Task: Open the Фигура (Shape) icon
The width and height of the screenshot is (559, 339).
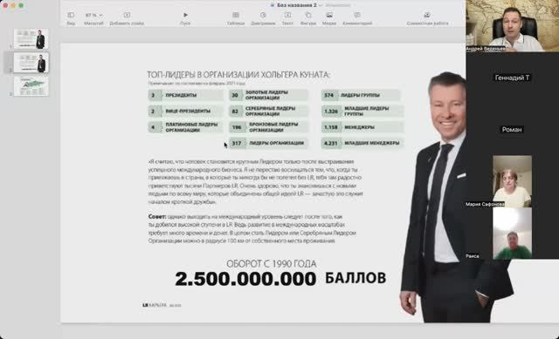Action: click(x=308, y=15)
